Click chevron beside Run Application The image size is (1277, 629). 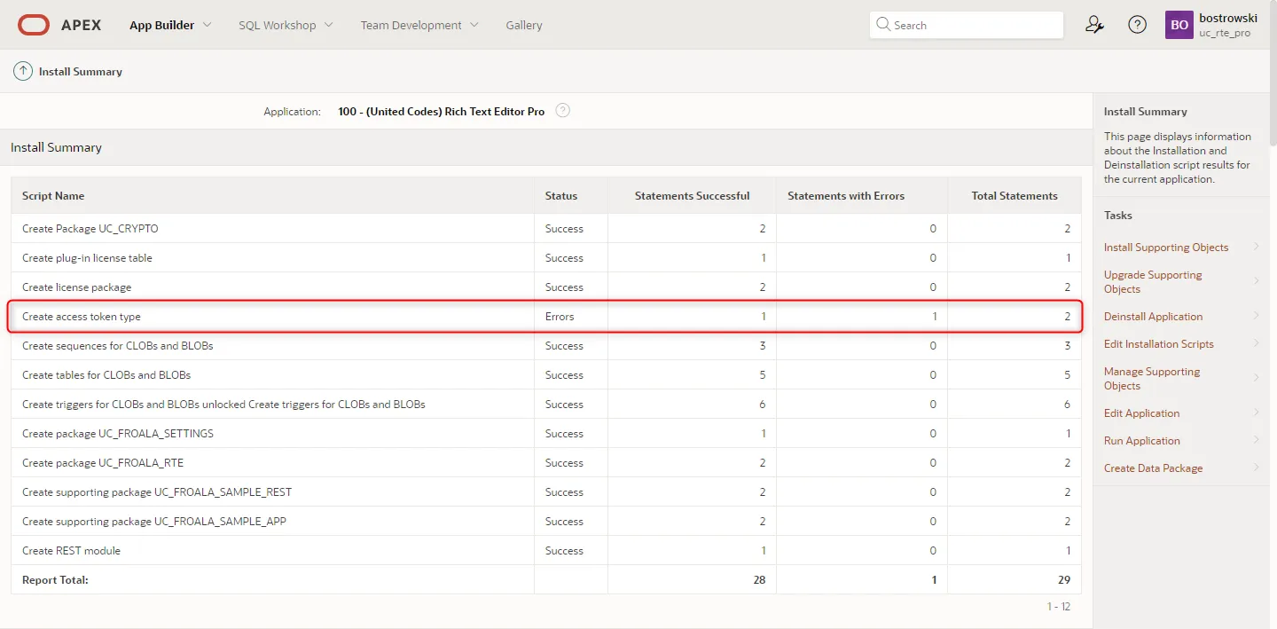pyautogui.click(x=1257, y=440)
